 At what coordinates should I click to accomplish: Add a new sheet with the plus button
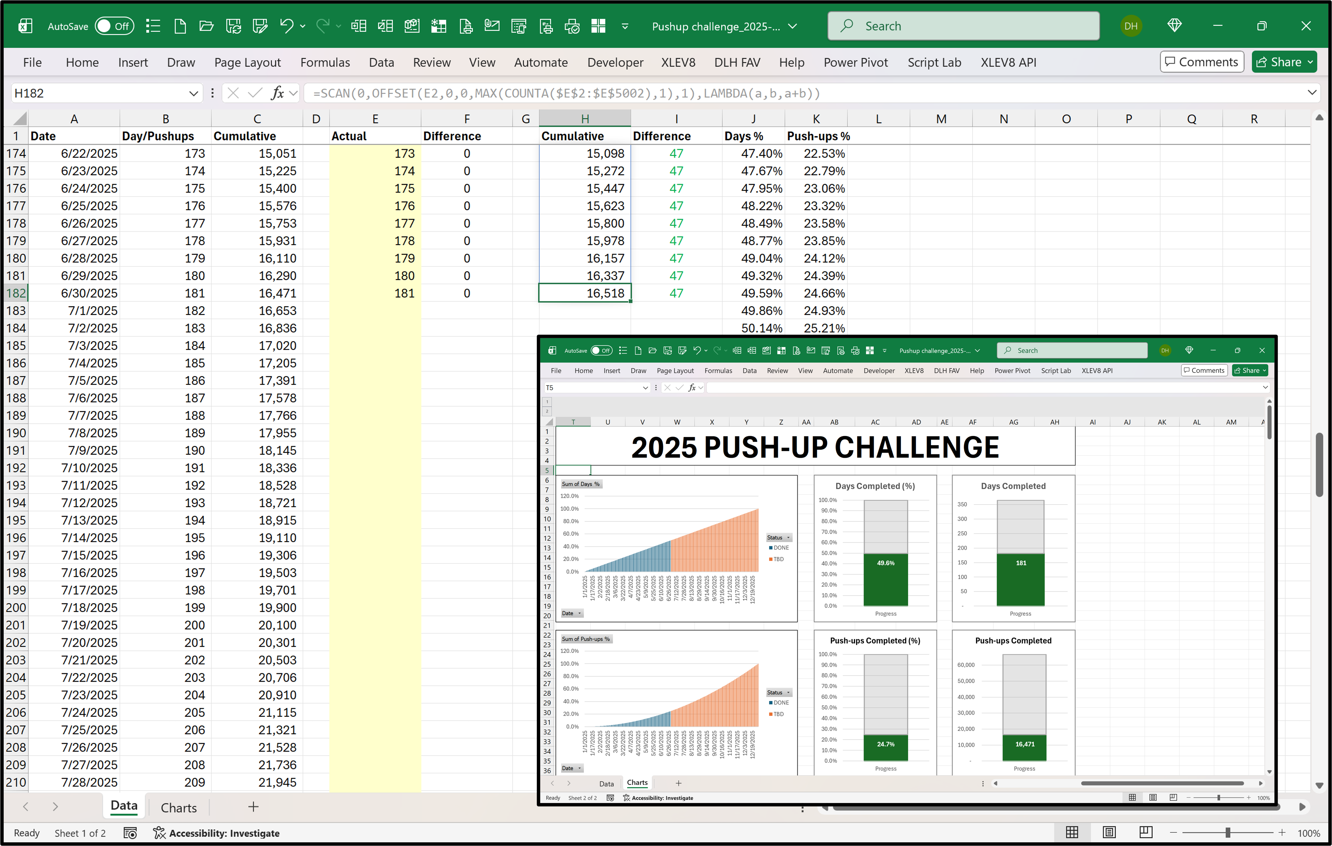[253, 807]
